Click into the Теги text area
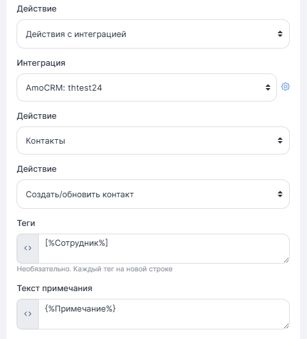Screen dimensions: 307x339 [164, 248]
